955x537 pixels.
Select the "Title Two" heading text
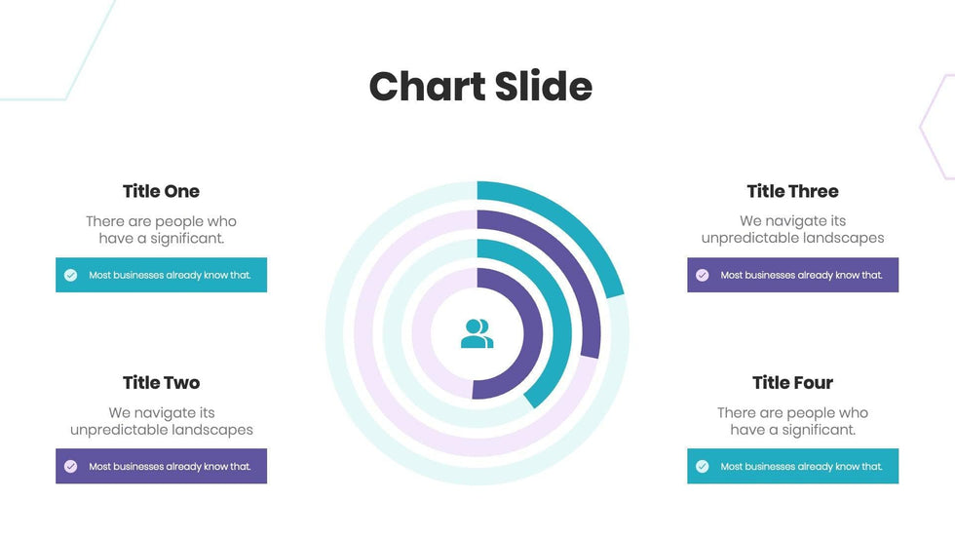161,382
